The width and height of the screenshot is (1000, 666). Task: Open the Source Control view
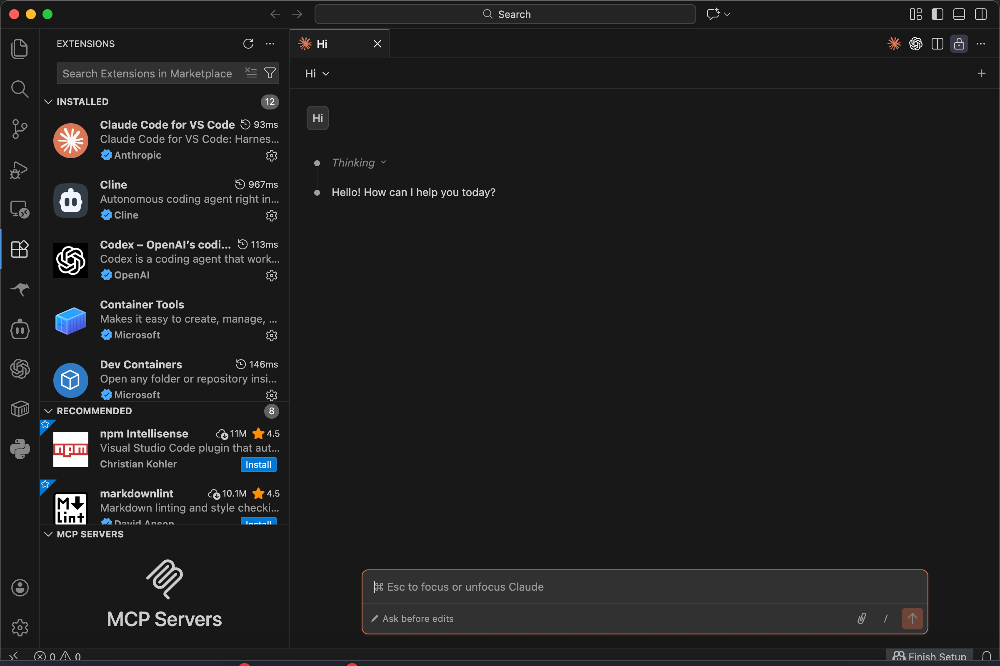point(20,129)
